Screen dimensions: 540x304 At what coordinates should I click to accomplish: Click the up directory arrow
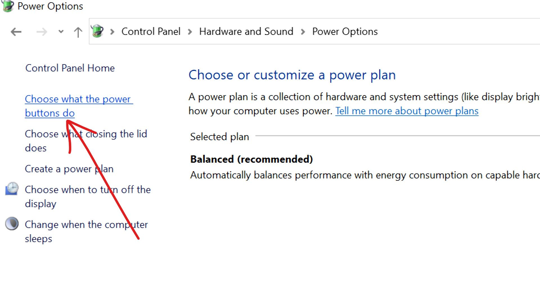(78, 32)
